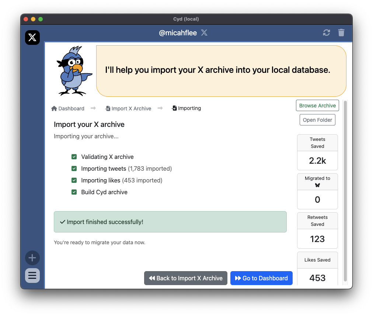The height and width of the screenshot is (316, 373).
Task: Open the hamburger menu in sidebar
Action: 32,276
